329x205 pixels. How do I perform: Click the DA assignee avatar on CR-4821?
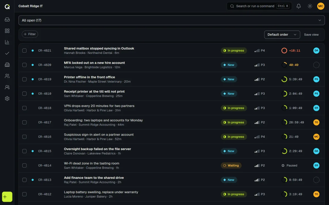click(316, 51)
